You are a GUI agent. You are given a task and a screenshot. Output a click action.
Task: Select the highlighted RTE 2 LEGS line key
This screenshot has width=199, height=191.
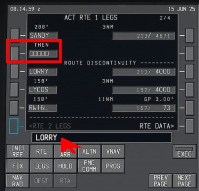click(x=14, y=126)
